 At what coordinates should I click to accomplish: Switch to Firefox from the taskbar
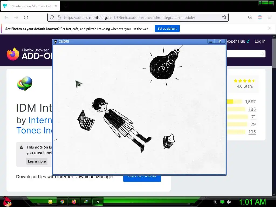(74, 202)
